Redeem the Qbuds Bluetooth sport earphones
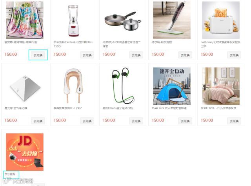 tap(136, 121)
